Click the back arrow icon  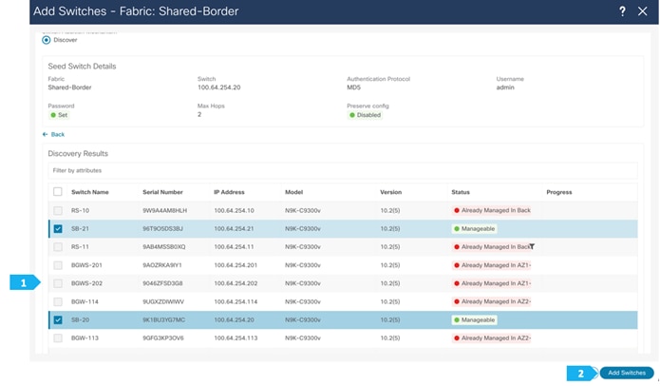coord(45,134)
